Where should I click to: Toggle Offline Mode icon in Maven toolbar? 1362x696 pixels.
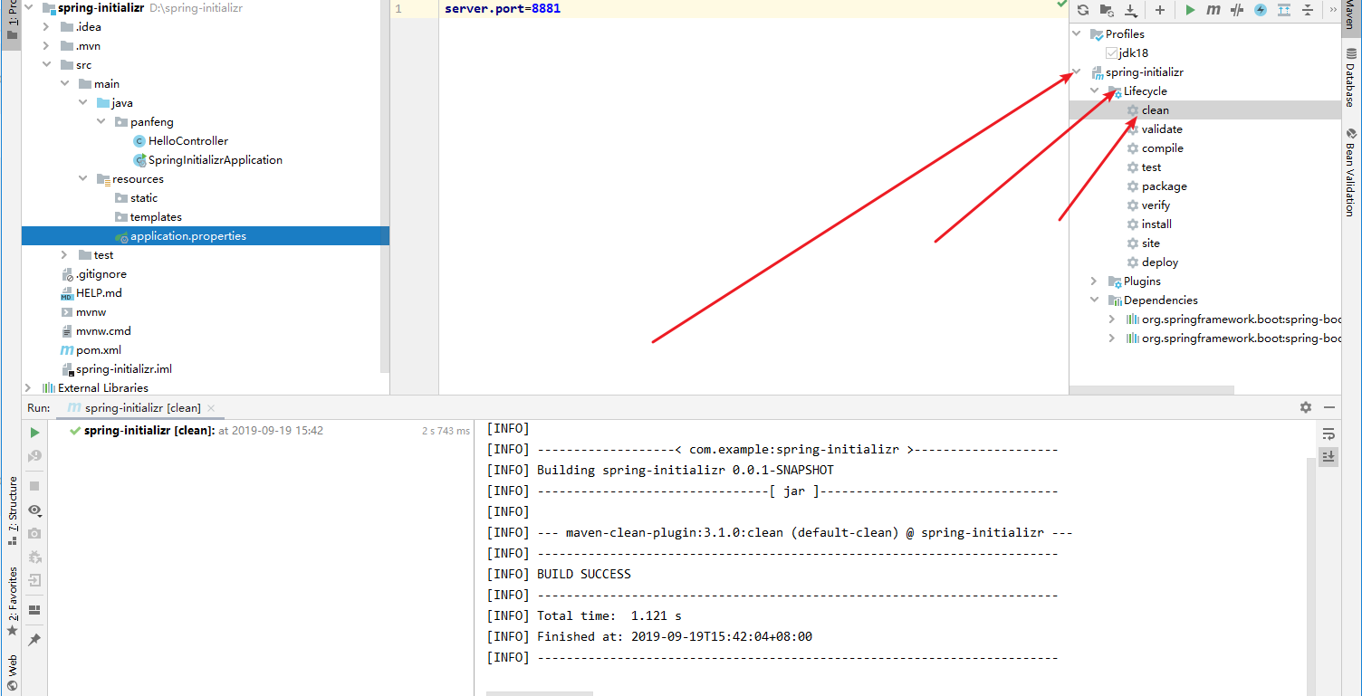tap(1237, 10)
